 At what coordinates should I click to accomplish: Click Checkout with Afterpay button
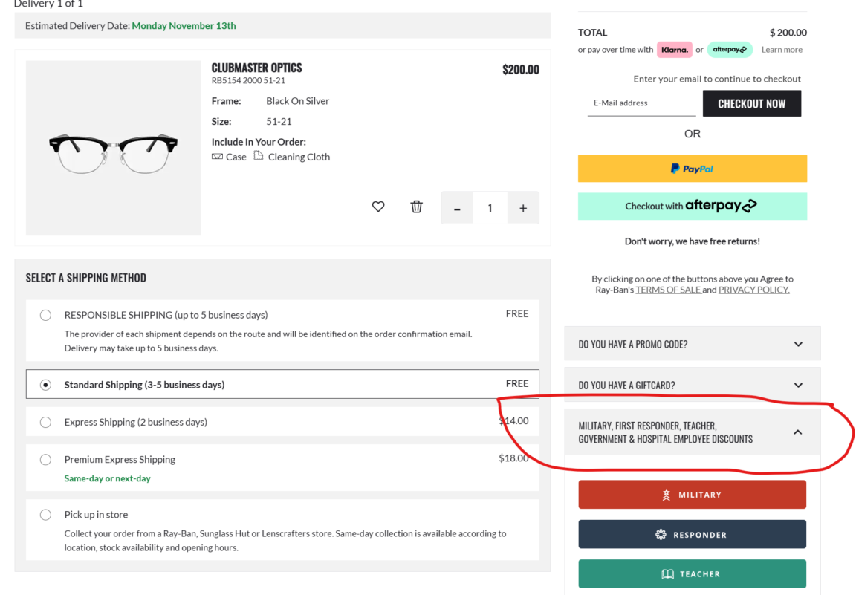point(692,206)
